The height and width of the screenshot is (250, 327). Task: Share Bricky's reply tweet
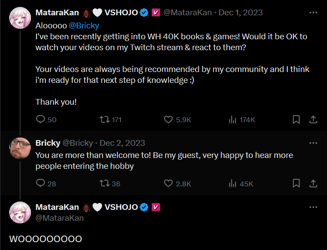(313, 183)
